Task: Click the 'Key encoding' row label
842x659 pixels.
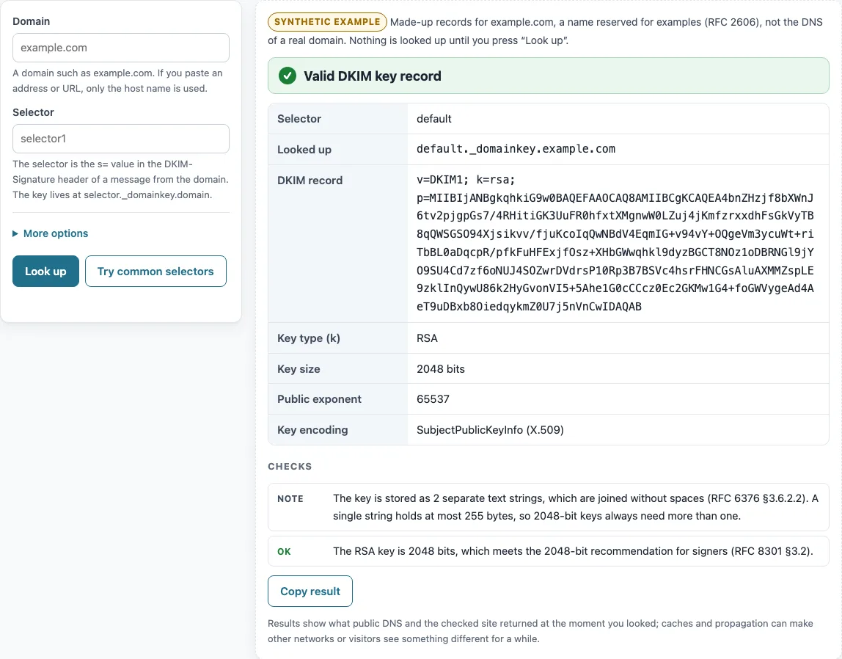Action: click(312, 429)
